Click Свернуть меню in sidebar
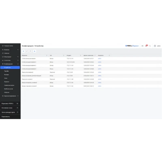The height and width of the screenshot is (162, 162). coord(9,46)
